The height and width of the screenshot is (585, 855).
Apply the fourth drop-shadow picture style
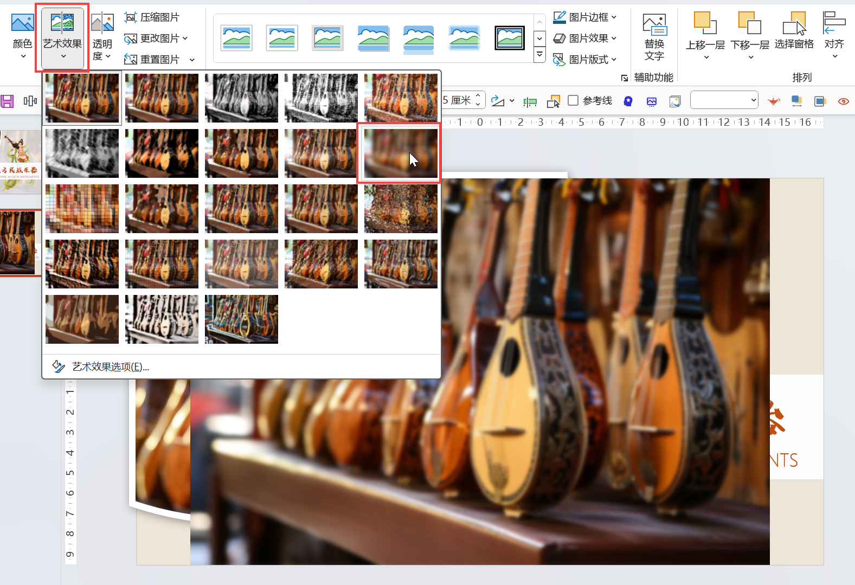click(373, 38)
